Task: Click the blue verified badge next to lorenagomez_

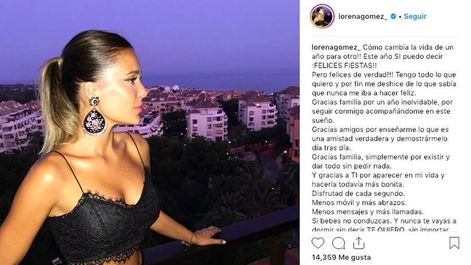Action: (x=393, y=16)
